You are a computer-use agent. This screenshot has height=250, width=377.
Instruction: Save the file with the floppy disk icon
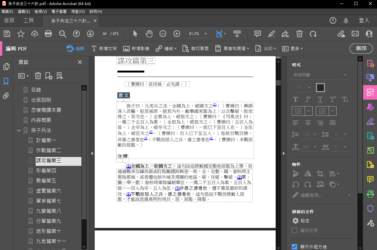click(7, 34)
